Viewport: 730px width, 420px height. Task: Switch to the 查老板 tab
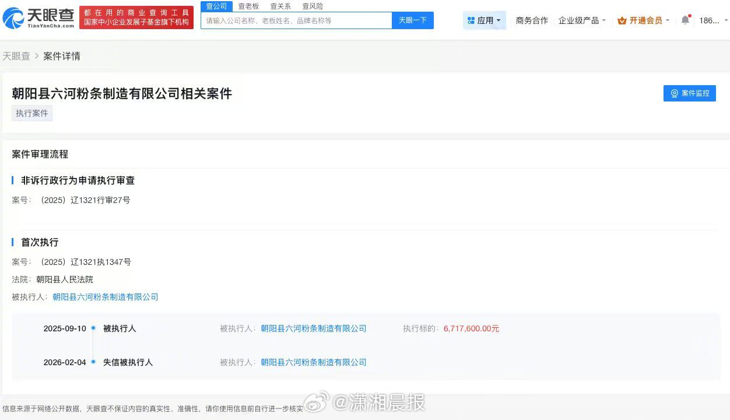pyautogui.click(x=248, y=6)
